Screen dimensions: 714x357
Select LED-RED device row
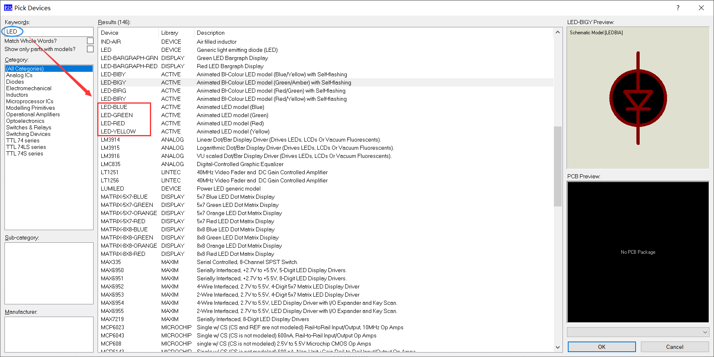pyautogui.click(x=326, y=123)
